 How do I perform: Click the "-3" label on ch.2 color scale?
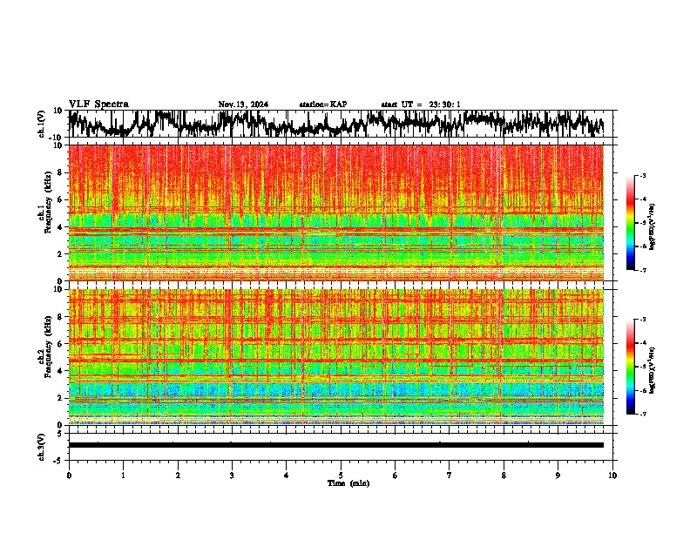point(643,320)
